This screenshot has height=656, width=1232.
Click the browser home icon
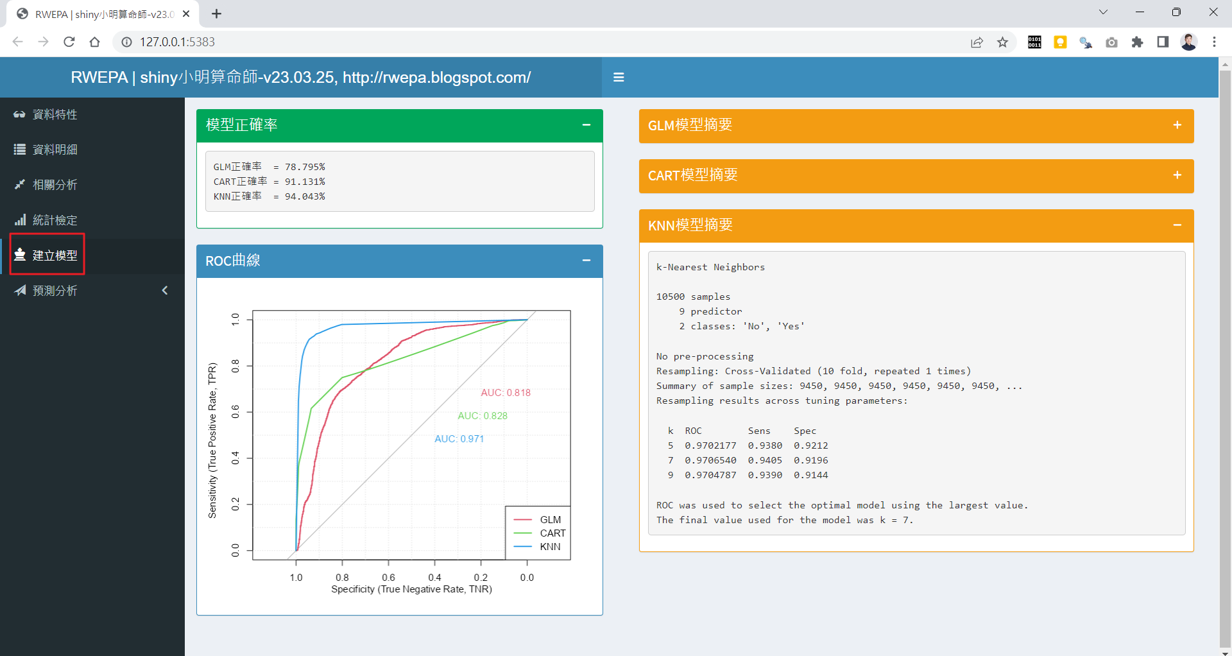[95, 42]
